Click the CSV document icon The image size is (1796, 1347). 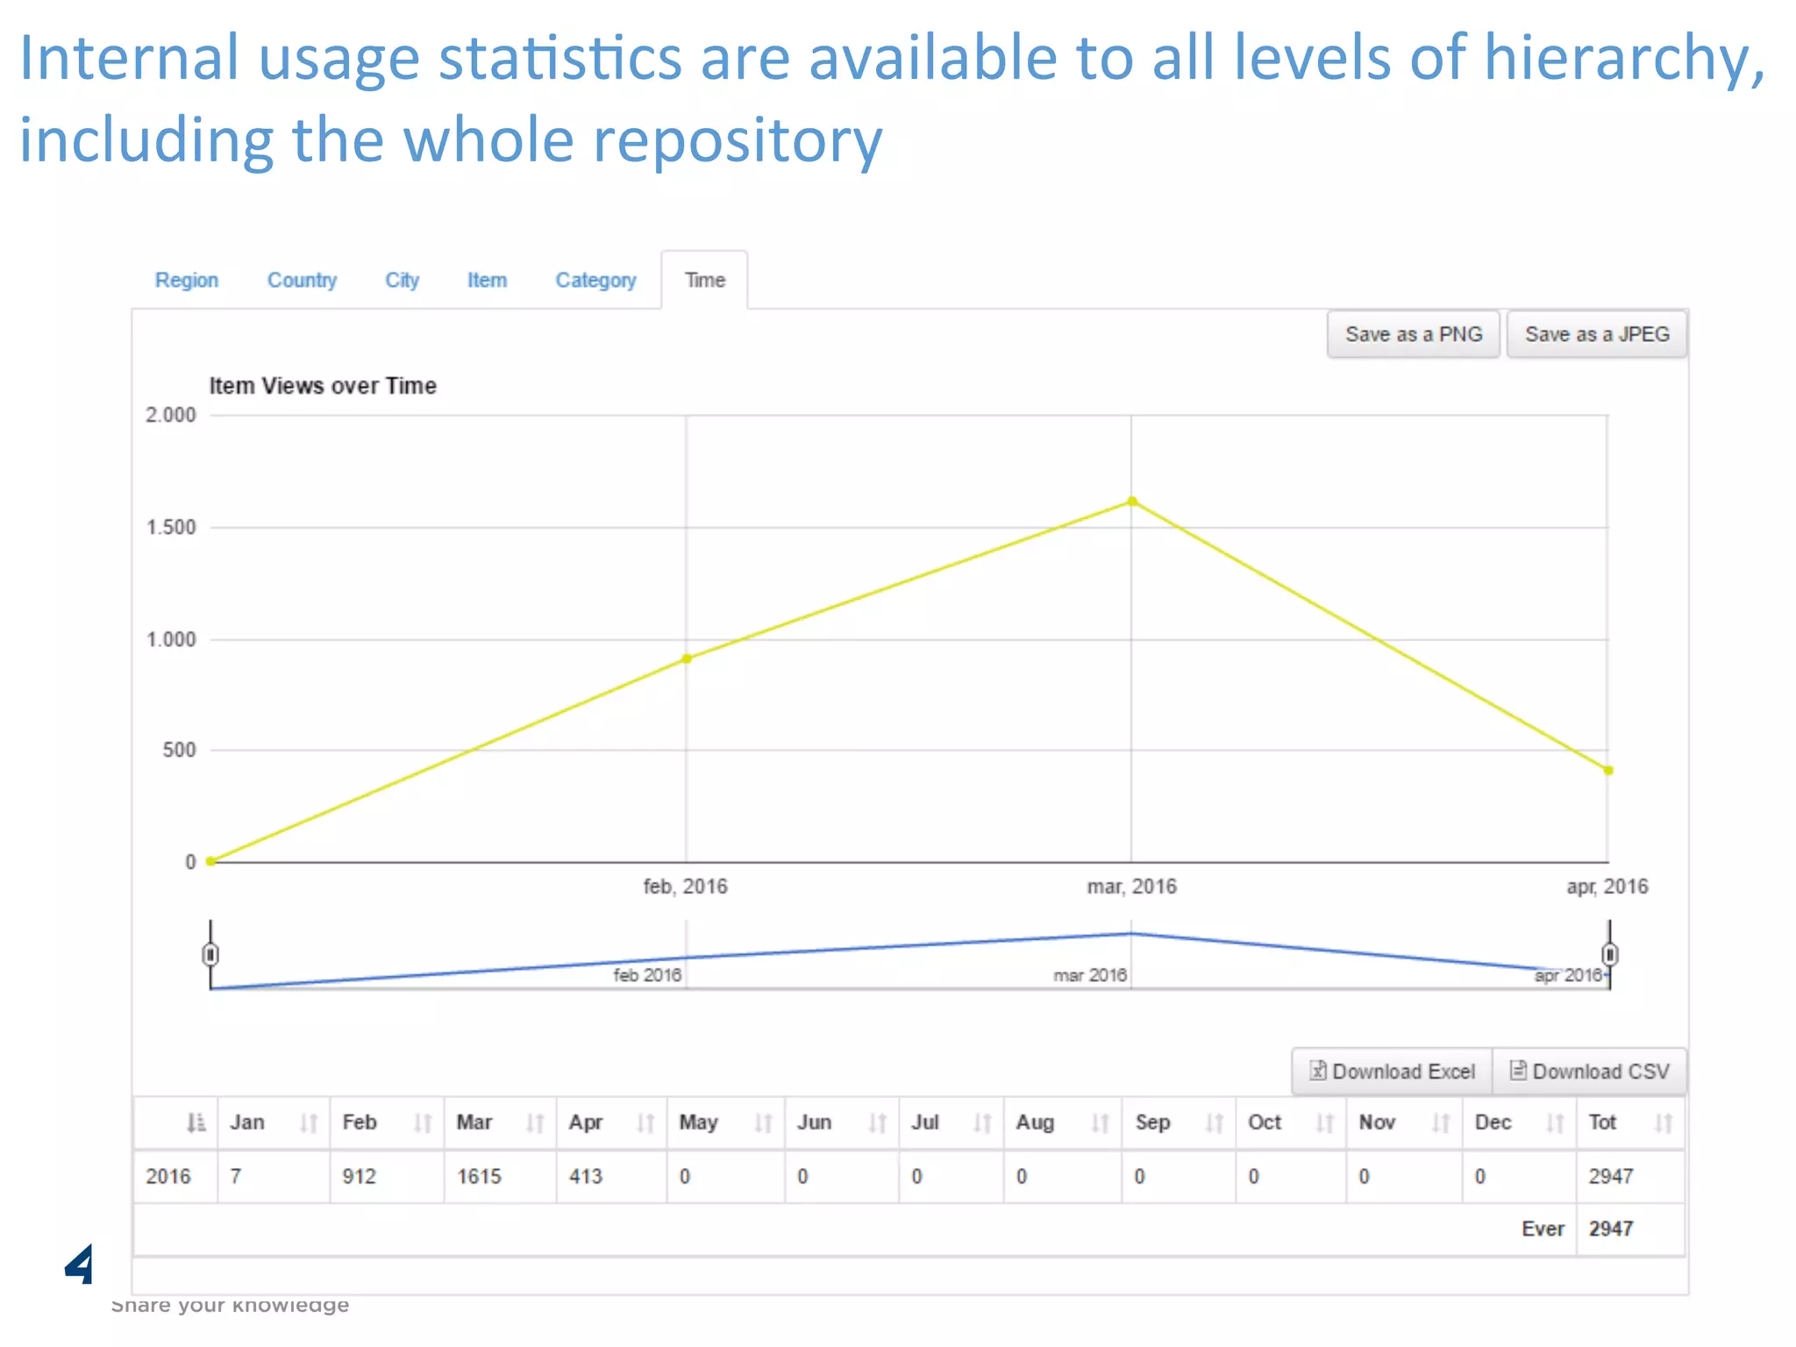click(x=1518, y=1071)
